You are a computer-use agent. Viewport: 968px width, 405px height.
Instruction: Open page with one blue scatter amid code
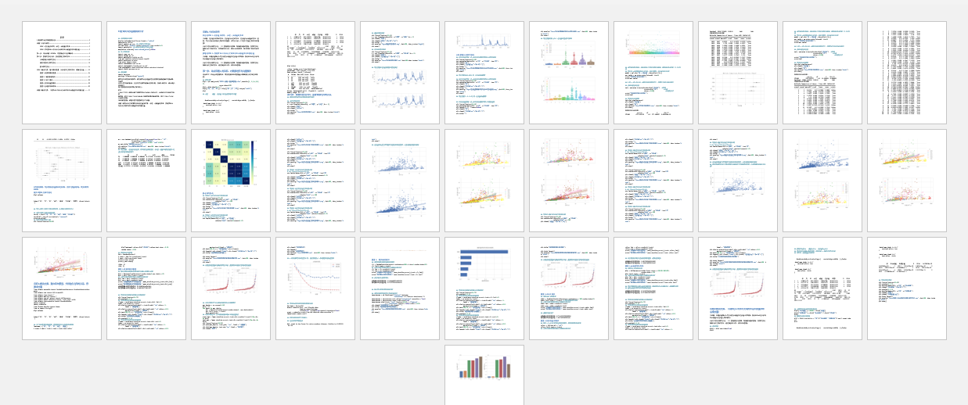pos(737,181)
